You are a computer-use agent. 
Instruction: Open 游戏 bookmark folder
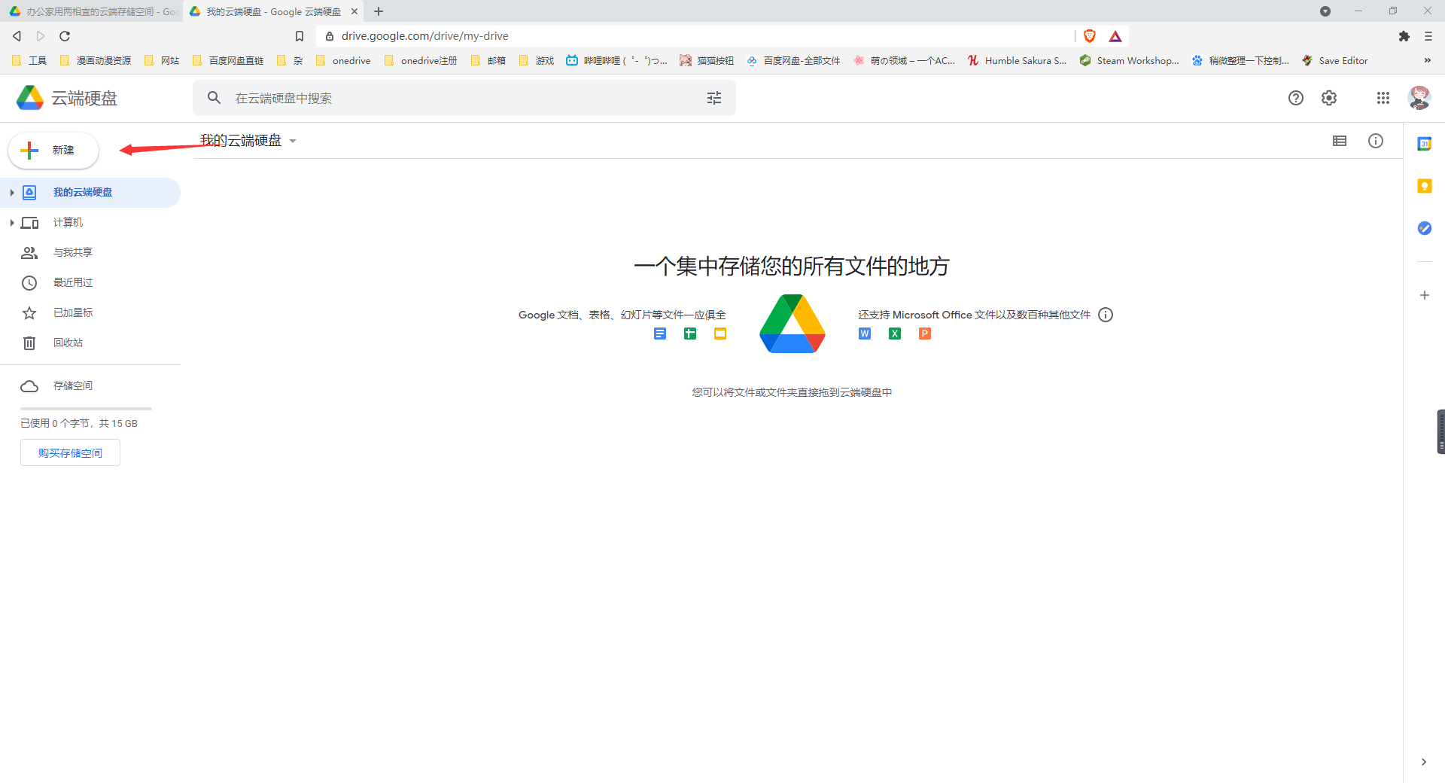click(537, 61)
